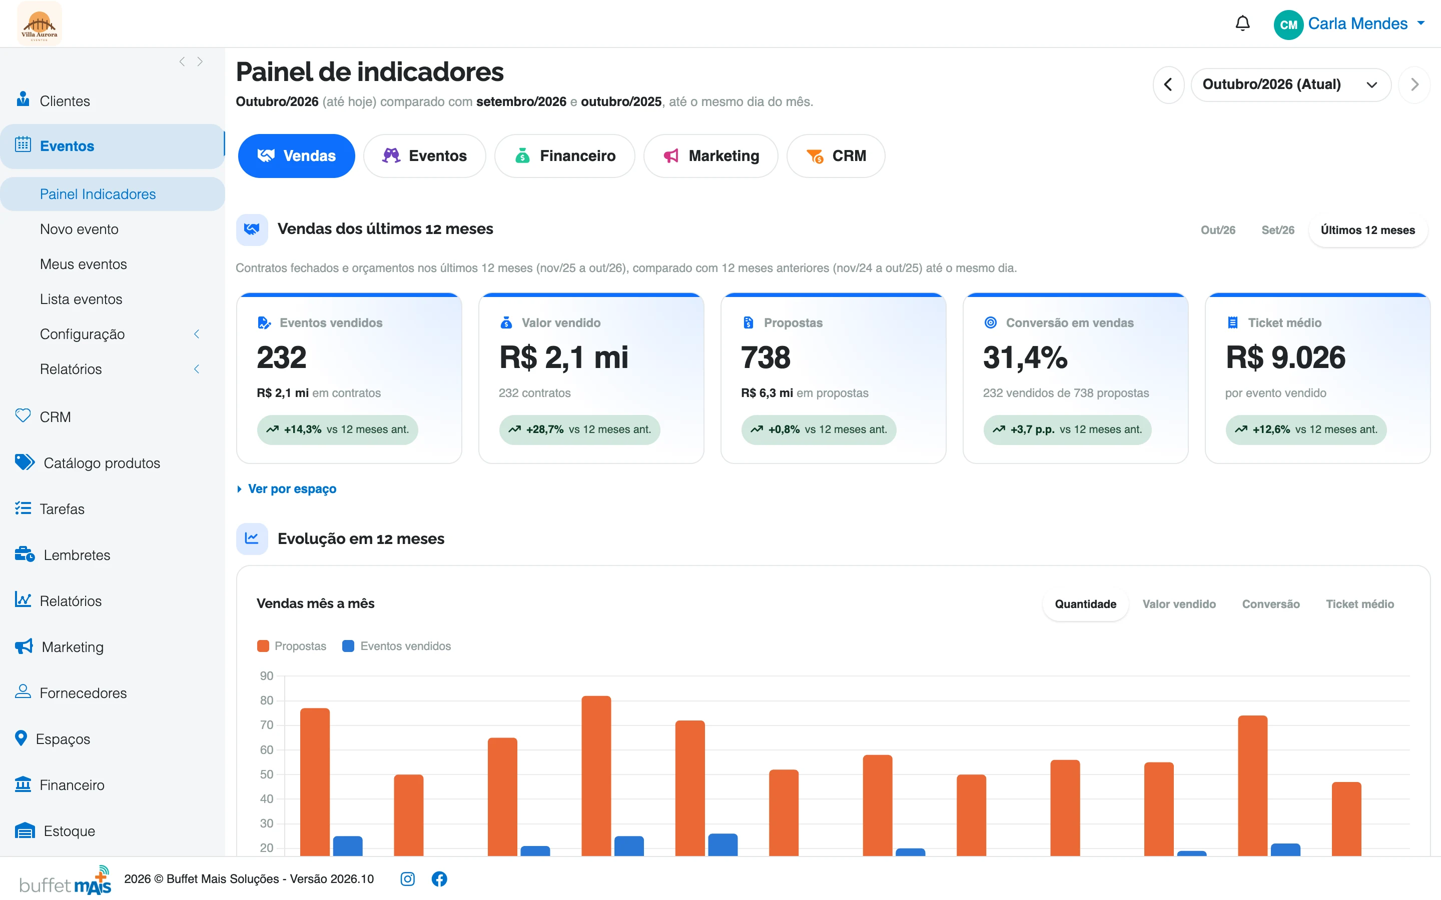Viewport: 1441px width, 900px height.
Task: Go to previous month button
Action: click(1168, 84)
